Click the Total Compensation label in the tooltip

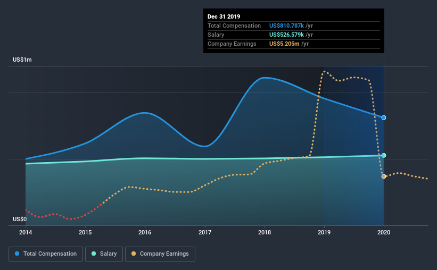(x=234, y=26)
